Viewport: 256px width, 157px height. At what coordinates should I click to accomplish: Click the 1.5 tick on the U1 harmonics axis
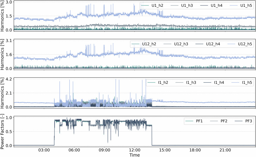tap(9, 16)
